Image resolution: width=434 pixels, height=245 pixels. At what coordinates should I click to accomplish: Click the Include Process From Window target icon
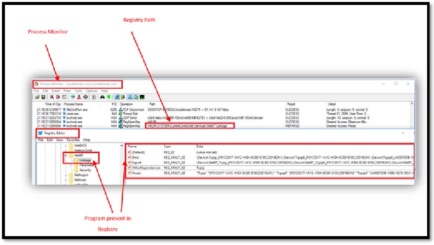[x=85, y=97]
